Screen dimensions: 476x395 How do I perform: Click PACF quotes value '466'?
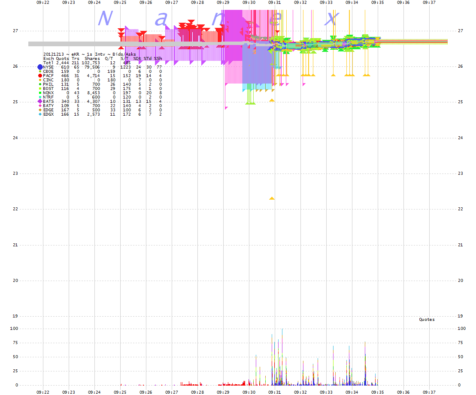65,76
